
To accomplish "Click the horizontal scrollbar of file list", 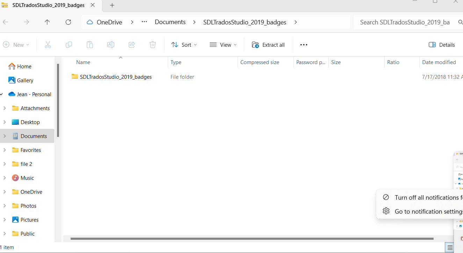I will click(x=252, y=239).
